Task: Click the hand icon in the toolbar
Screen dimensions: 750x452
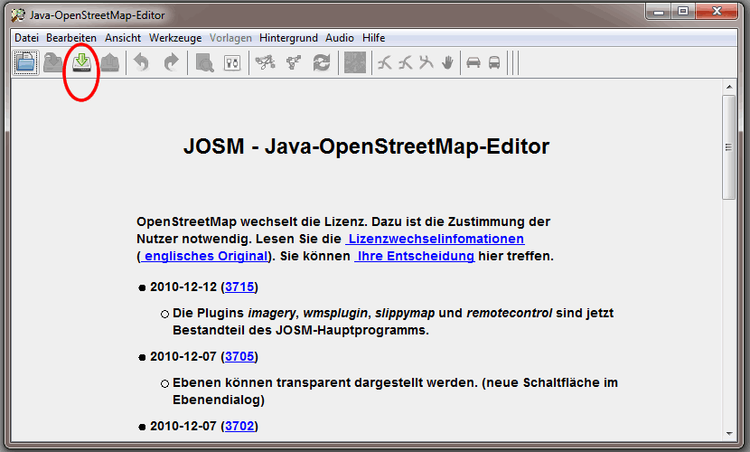Action: (x=446, y=62)
